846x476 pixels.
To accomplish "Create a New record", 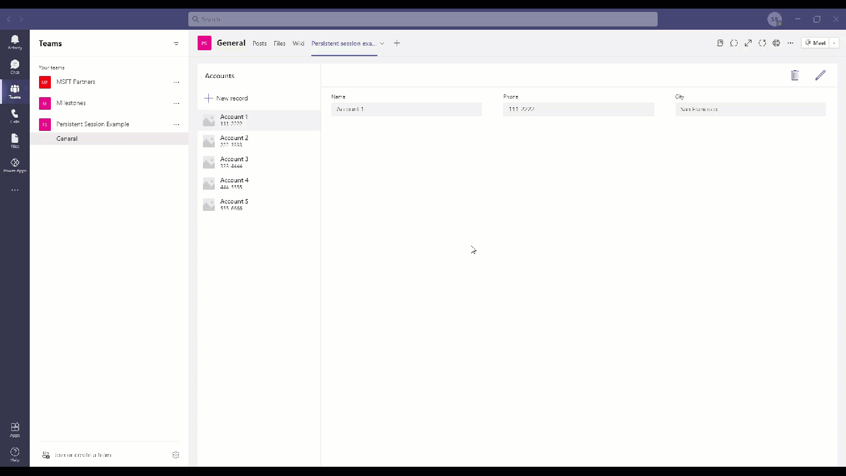I will point(226,99).
